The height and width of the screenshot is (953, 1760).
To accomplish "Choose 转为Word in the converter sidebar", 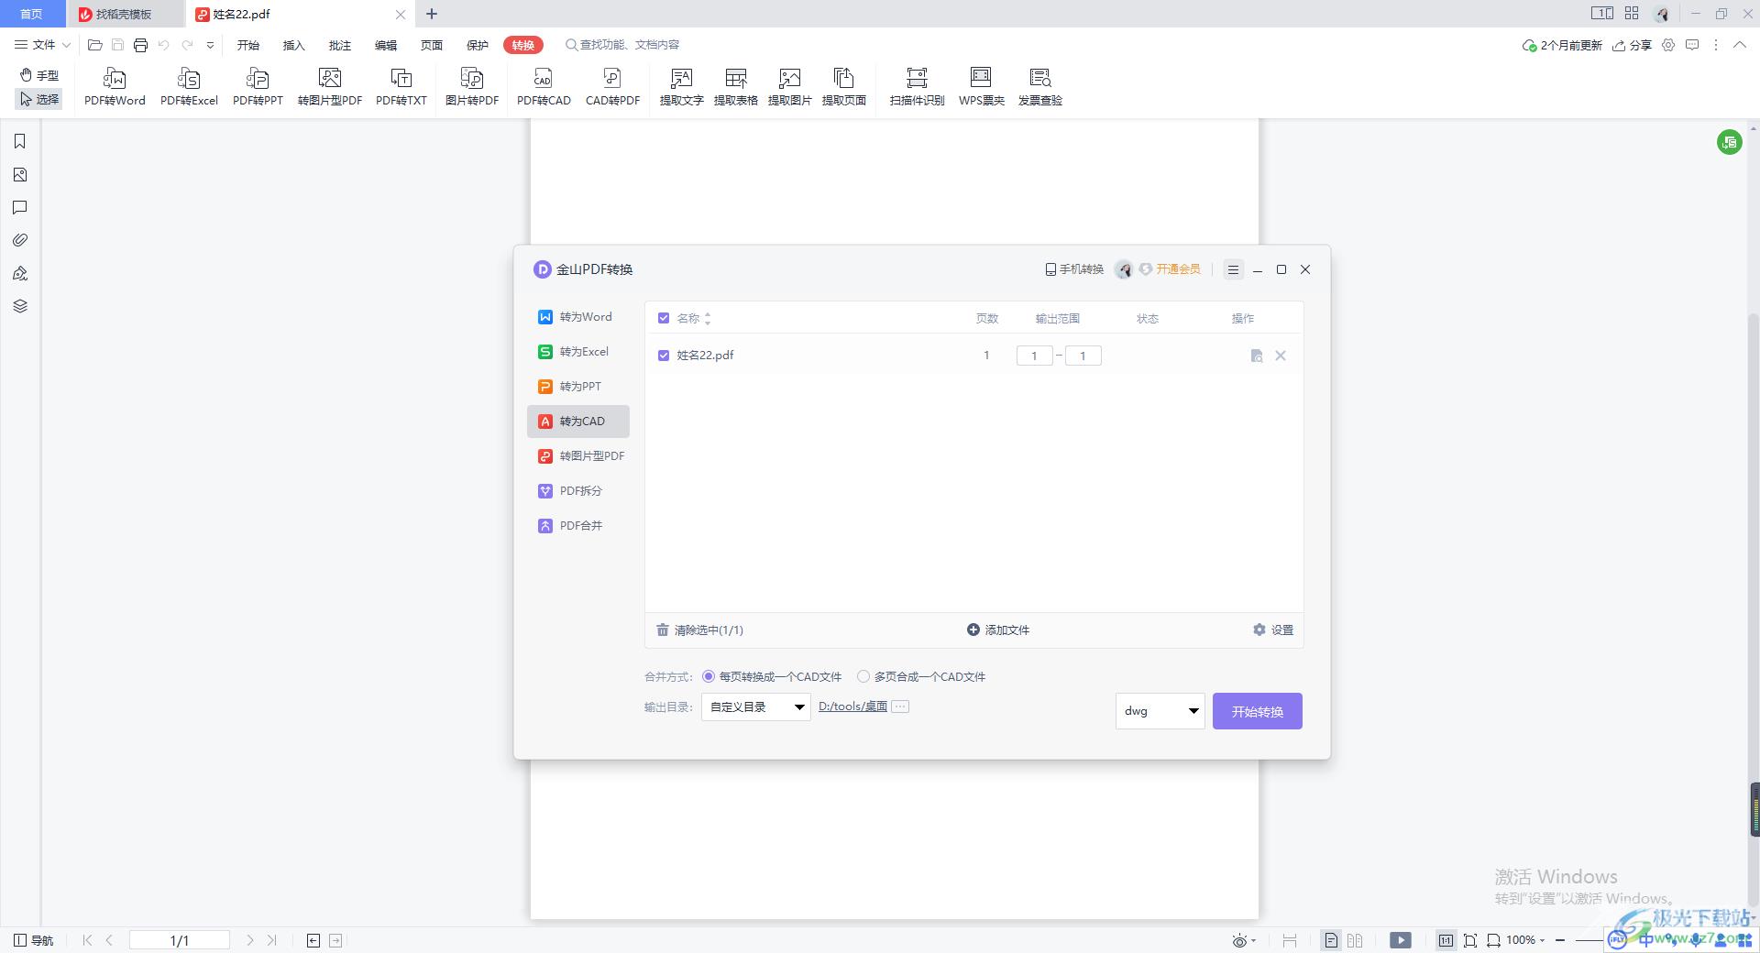I will point(577,317).
